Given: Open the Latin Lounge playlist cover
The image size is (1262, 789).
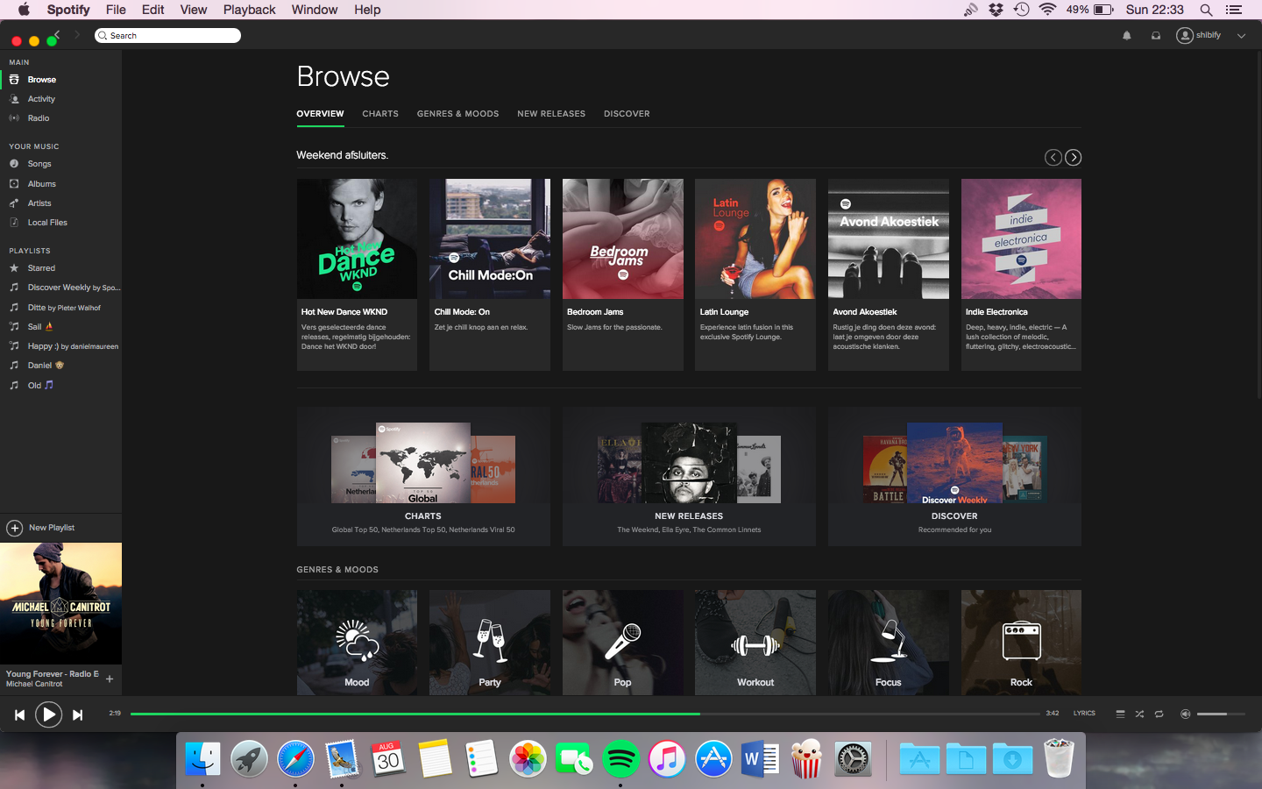Looking at the screenshot, I should [x=755, y=239].
